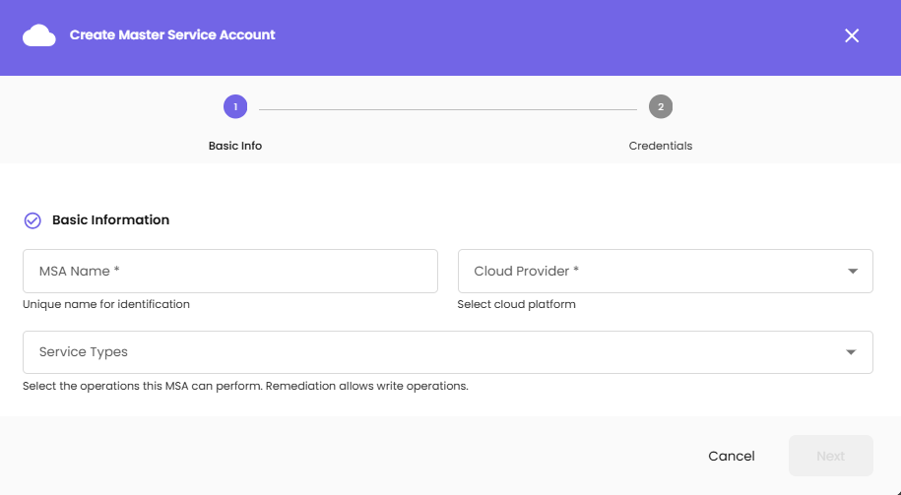Image resolution: width=901 pixels, height=495 pixels.
Task: Click the dialog title 'Create Master Service Account'
Action: [172, 35]
